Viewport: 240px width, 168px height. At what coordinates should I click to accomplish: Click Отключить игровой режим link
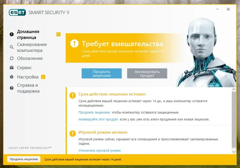point(100,151)
